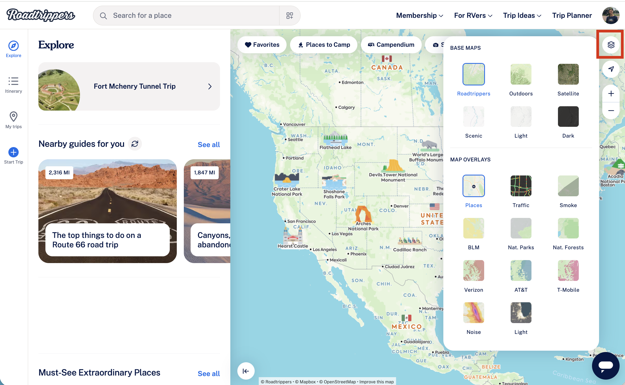Screen dimensions: 625x385
Task: Click the locate-me arrow button
Action: [x=611, y=69]
